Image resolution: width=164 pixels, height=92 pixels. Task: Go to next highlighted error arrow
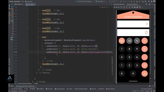112,7
